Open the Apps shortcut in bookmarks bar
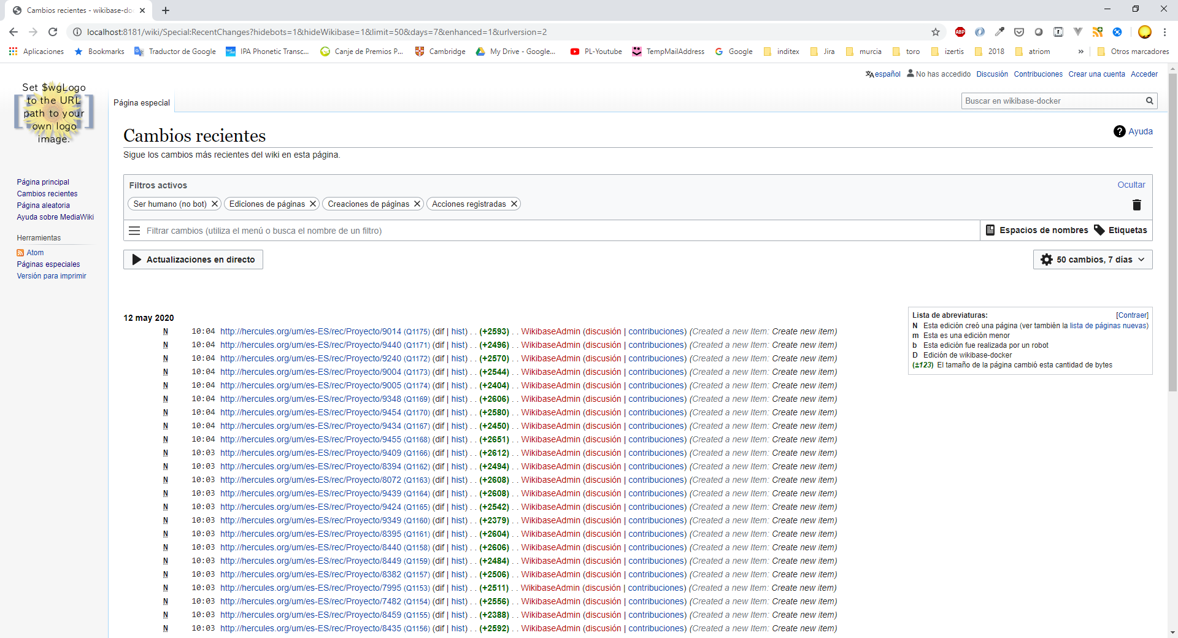The height and width of the screenshot is (638, 1178). click(x=37, y=52)
